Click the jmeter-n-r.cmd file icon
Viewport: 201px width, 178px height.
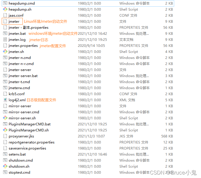(x=5, y=64)
